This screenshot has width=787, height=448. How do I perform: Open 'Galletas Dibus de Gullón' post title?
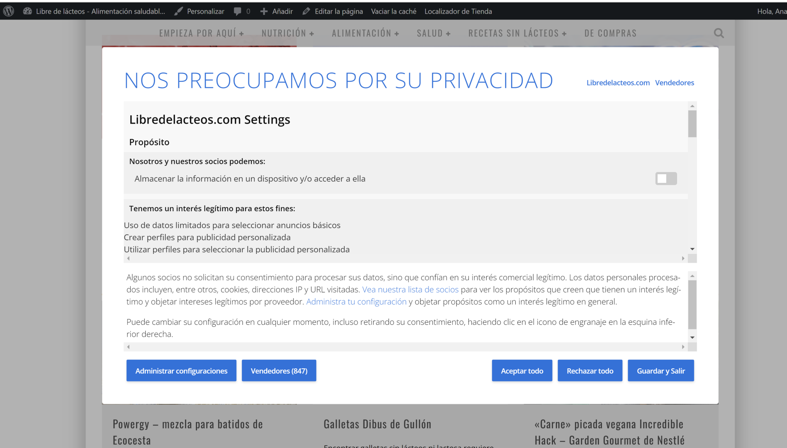[377, 424]
